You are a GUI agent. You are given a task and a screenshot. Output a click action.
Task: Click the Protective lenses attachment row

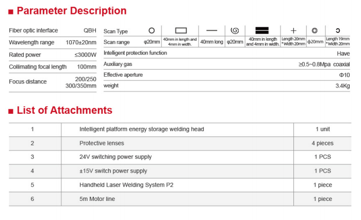[102, 143]
